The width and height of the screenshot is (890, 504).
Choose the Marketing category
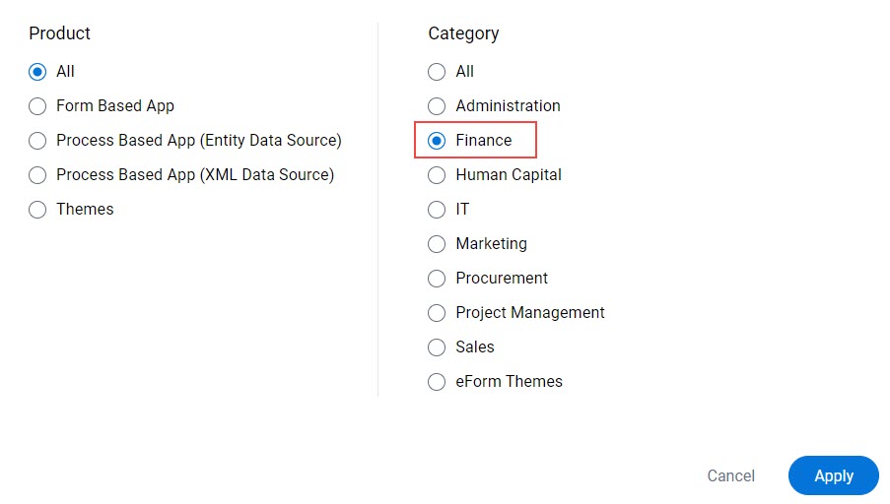click(x=437, y=244)
